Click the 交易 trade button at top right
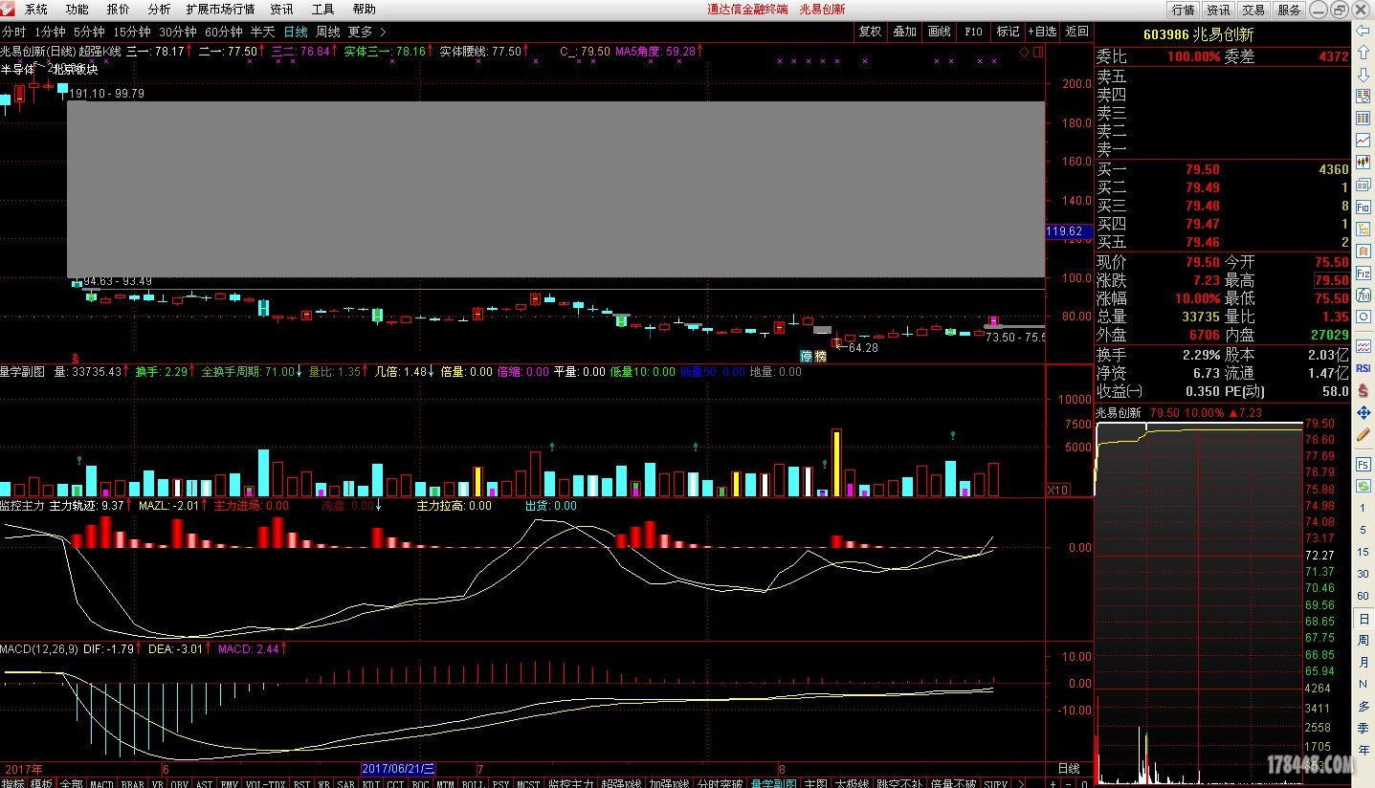1375x788 pixels. 1253,10
